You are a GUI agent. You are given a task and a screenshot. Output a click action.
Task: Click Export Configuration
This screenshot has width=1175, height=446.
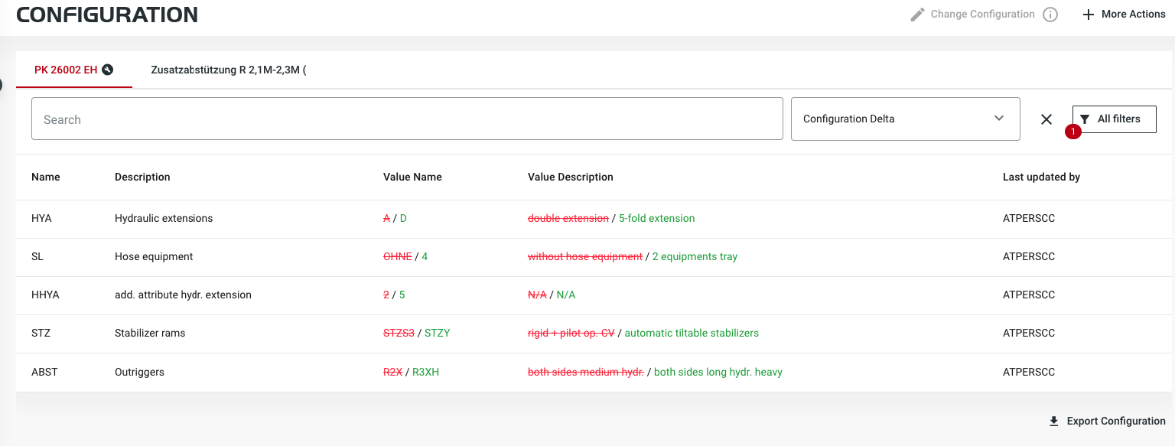coord(1115,421)
